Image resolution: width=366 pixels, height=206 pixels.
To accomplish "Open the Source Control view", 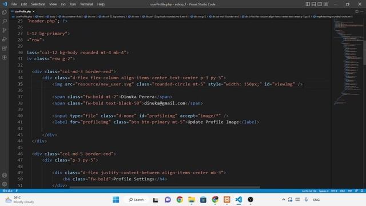I will pos(5,30).
